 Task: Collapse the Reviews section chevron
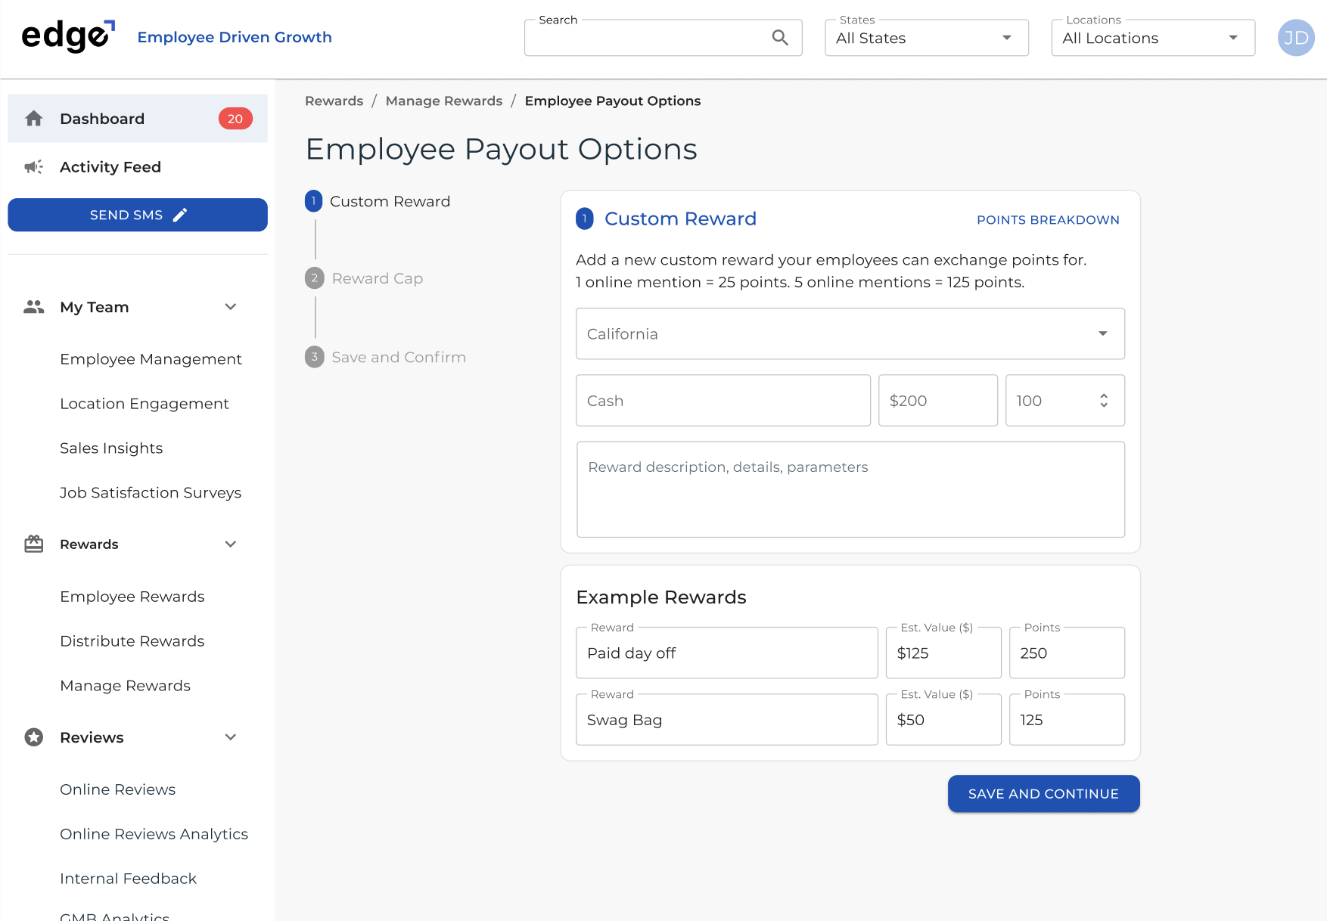pos(231,737)
